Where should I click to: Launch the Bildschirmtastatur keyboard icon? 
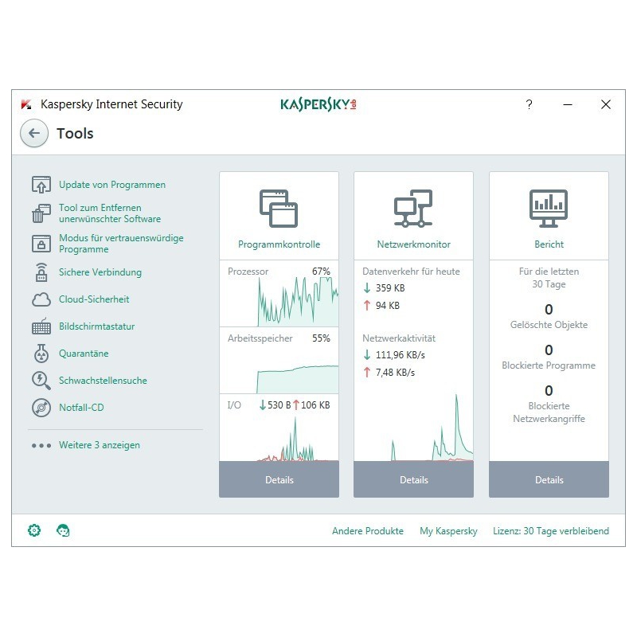tap(41, 326)
